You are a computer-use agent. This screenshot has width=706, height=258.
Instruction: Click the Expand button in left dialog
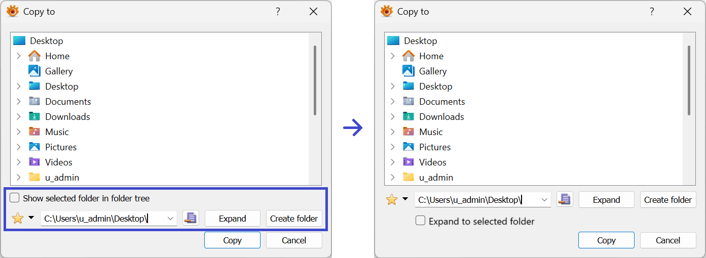(x=232, y=219)
